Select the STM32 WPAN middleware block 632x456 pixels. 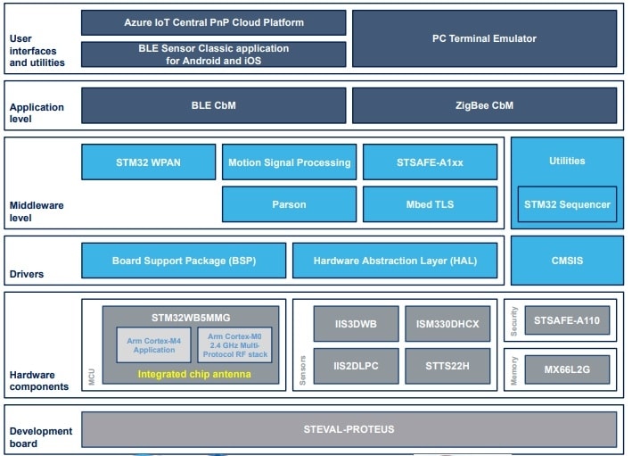coord(148,162)
